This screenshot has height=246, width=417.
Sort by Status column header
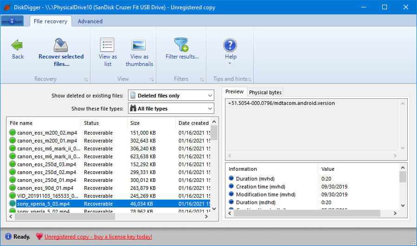click(x=104, y=123)
